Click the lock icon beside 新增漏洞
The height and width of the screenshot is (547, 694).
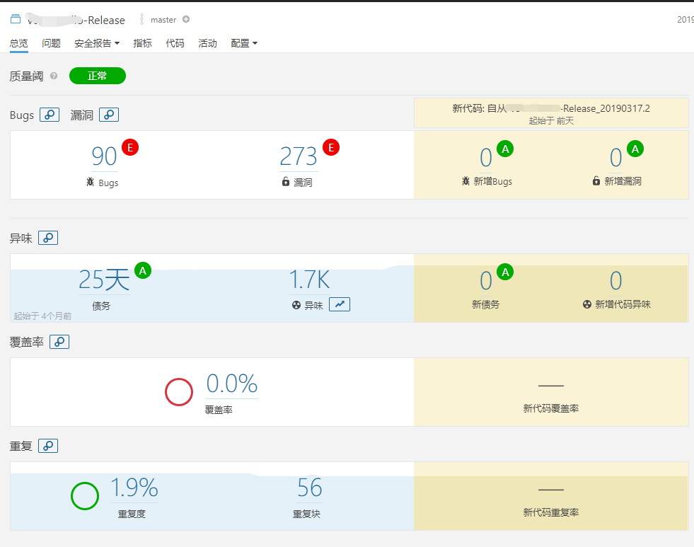click(x=596, y=180)
